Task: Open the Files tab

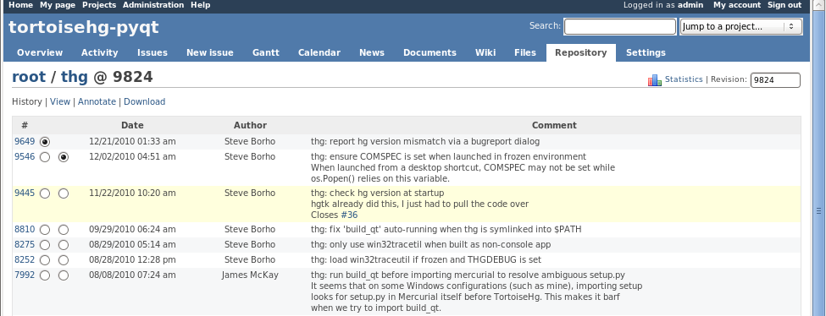Action: pyautogui.click(x=525, y=52)
